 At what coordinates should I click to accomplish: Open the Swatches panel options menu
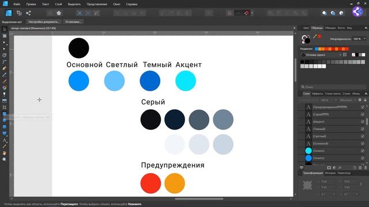(x=366, y=28)
